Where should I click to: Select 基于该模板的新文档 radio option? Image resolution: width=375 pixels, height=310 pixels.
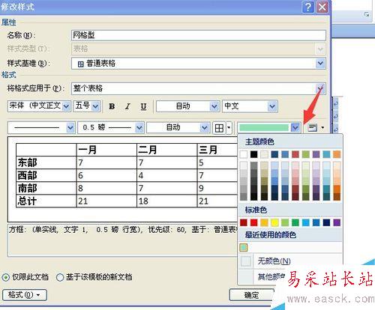[x=60, y=277]
